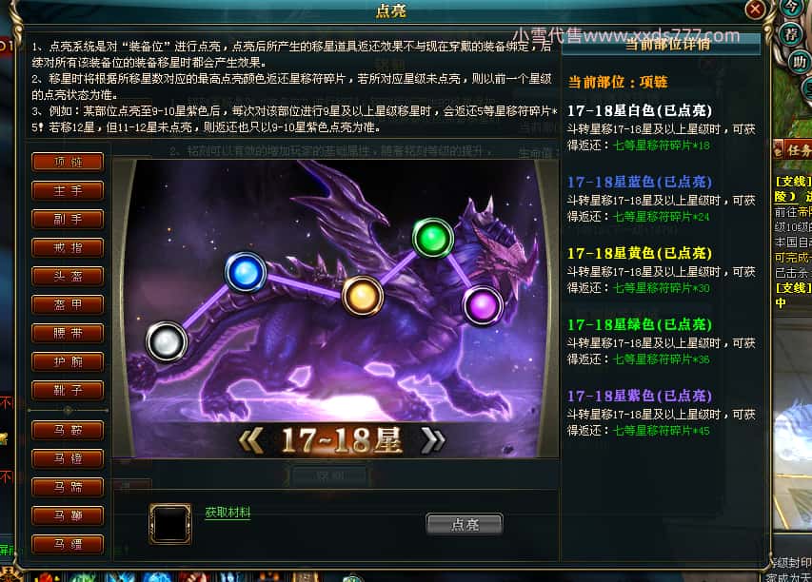
Task: Close the 点亮 window
Action: point(756,10)
